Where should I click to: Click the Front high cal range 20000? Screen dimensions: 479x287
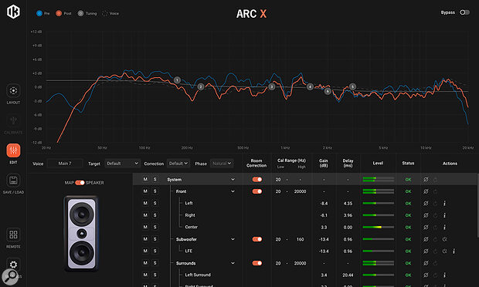pos(300,191)
